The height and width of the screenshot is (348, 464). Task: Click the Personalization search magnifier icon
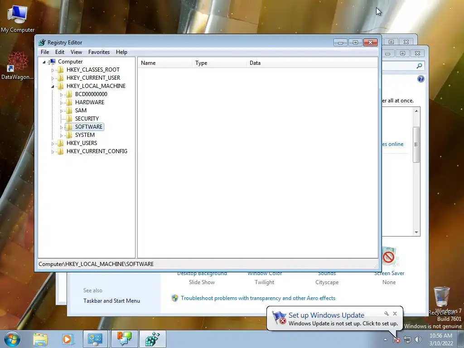click(x=419, y=66)
